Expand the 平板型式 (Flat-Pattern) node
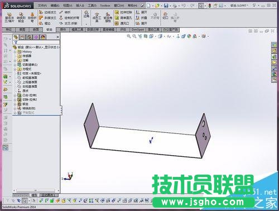 click(15, 113)
